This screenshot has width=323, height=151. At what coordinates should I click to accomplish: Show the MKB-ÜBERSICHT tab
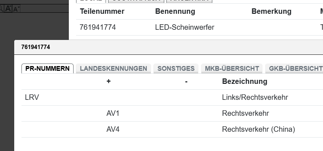(232, 68)
